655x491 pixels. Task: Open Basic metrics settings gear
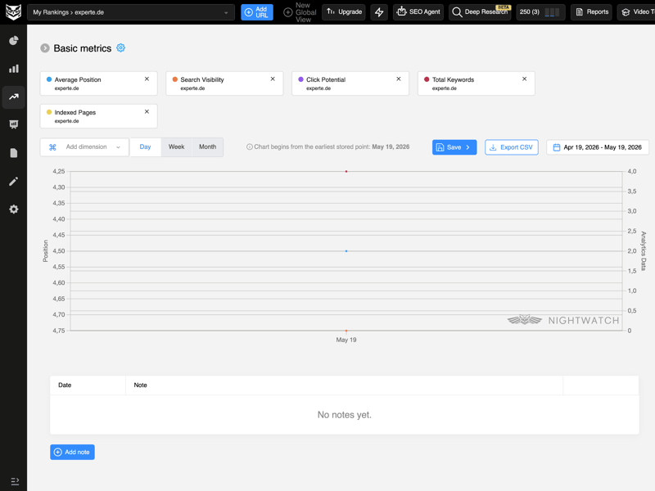(x=120, y=48)
